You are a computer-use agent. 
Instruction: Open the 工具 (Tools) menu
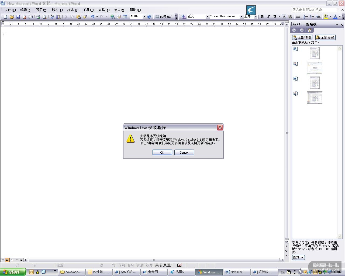pos(88,10)
